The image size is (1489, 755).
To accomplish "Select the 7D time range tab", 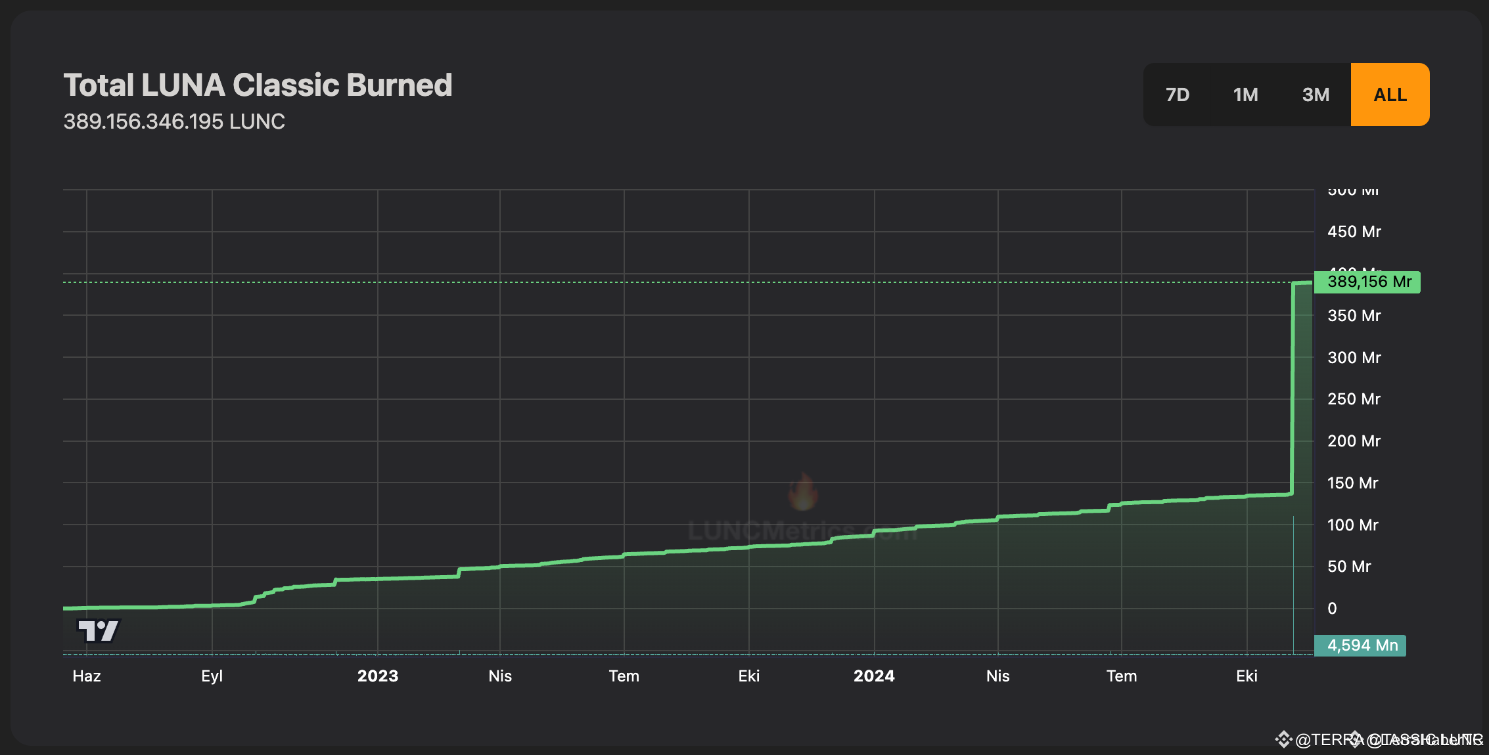I will pos(1178,95).
